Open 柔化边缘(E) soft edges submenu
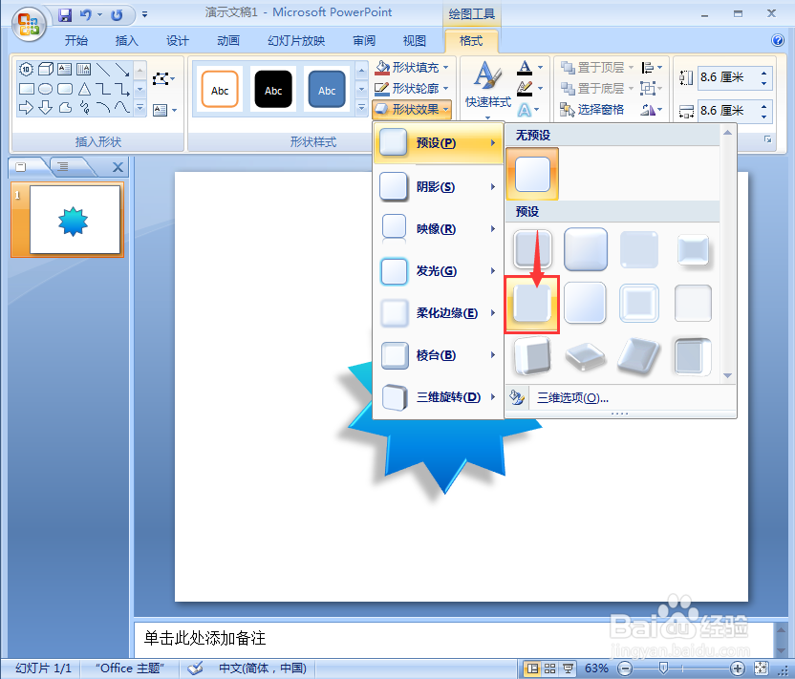 click(x=438, y=313)
